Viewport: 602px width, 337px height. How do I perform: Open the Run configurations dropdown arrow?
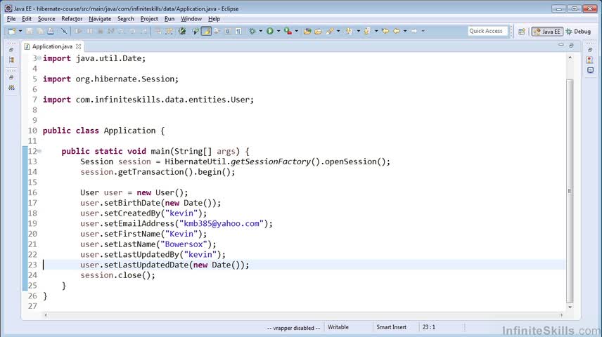coord(278,31)
